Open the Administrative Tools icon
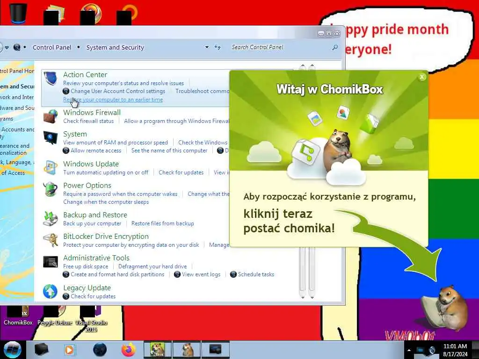The image size is (479, 359). point(51,262)
